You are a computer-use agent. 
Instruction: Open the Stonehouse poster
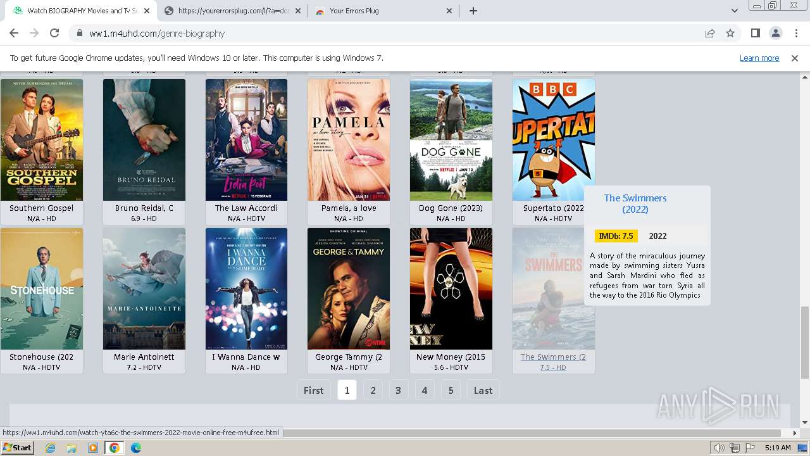[42, 289]
